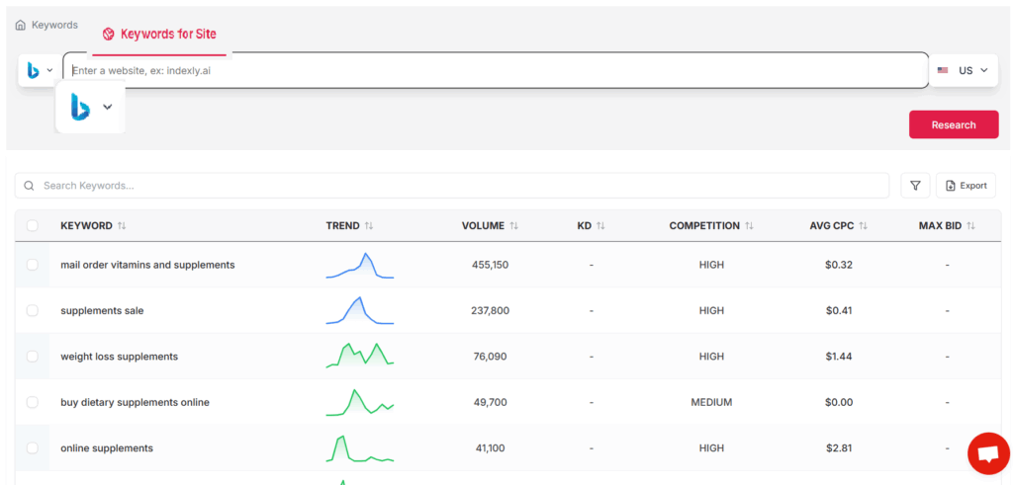The image size is (1013, 485).
Task: Open the filter funnel button
Action: point(915,186)
